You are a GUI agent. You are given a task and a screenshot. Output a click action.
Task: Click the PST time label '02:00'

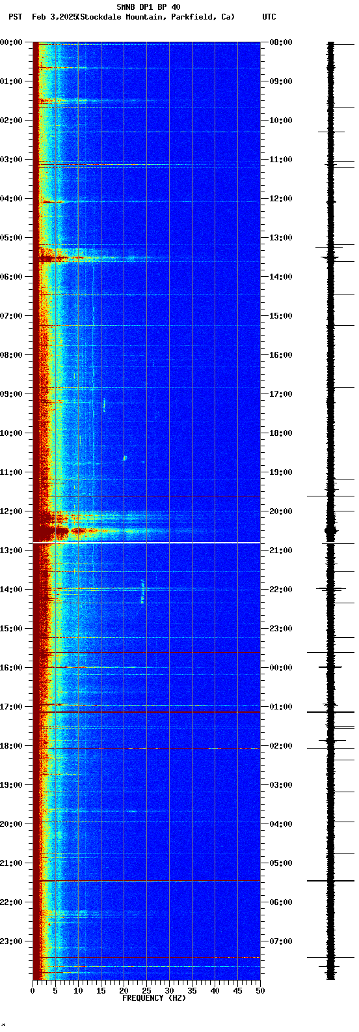pyautogui.click(x=11, y=121)
